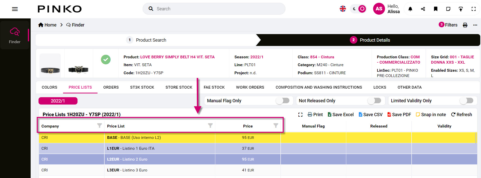This screenshot has width=481, height=178.
Task: Click the PINKO logo
Action: (60, 9)
